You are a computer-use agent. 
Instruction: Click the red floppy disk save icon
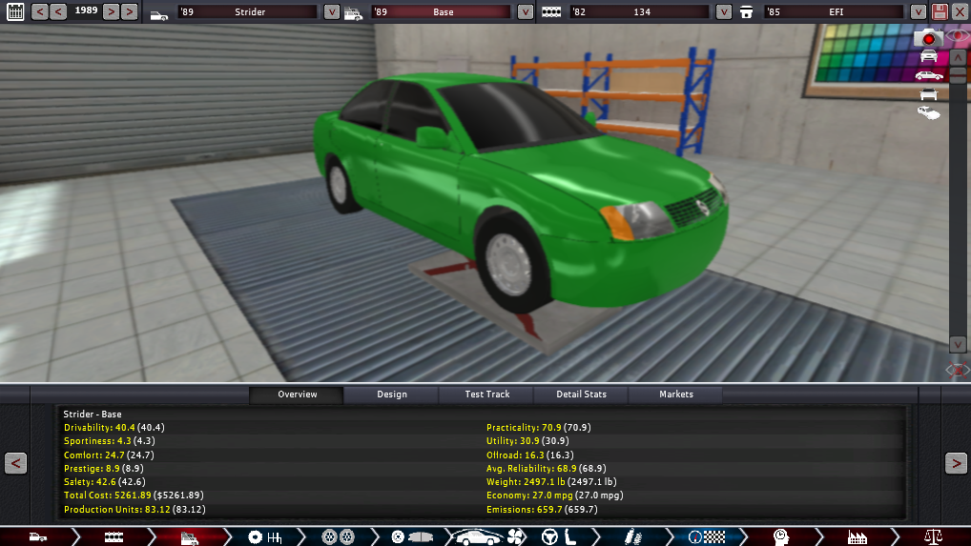pyautogui.click(x=940, y=11)
